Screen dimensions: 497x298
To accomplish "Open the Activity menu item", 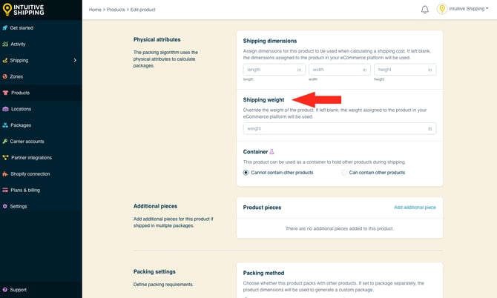I will (18, 44).
